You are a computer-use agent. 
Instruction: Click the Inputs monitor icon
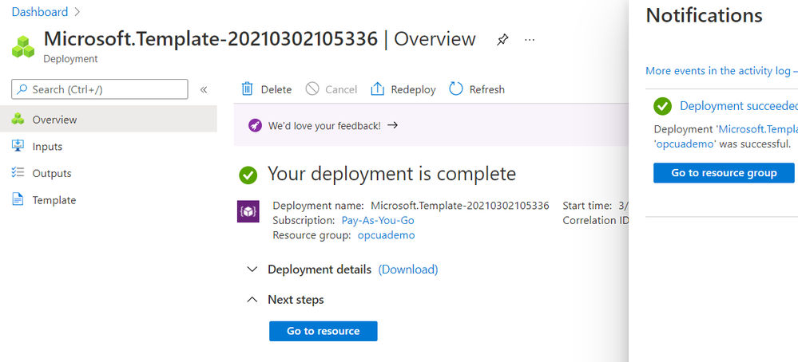[18, 146]
